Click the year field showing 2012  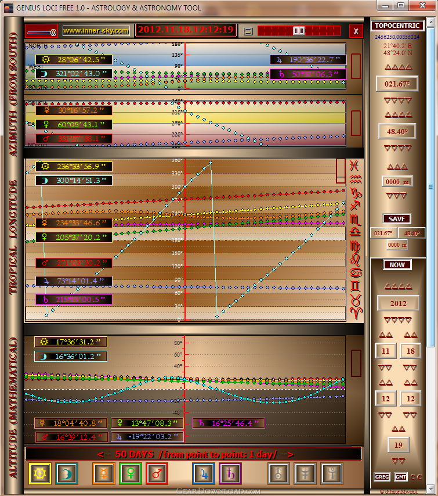point(398,304)
